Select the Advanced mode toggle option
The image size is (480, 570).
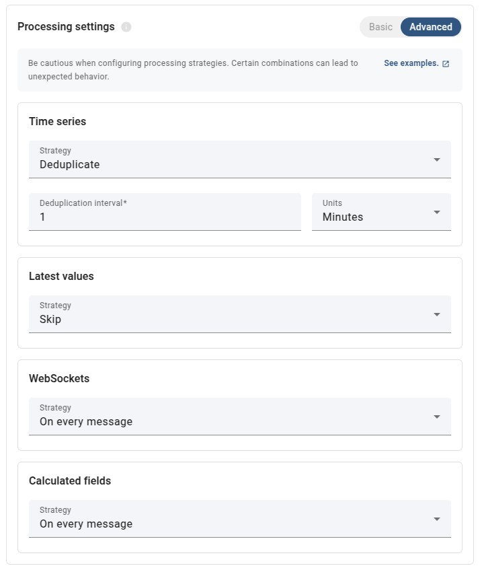[431, 27]
